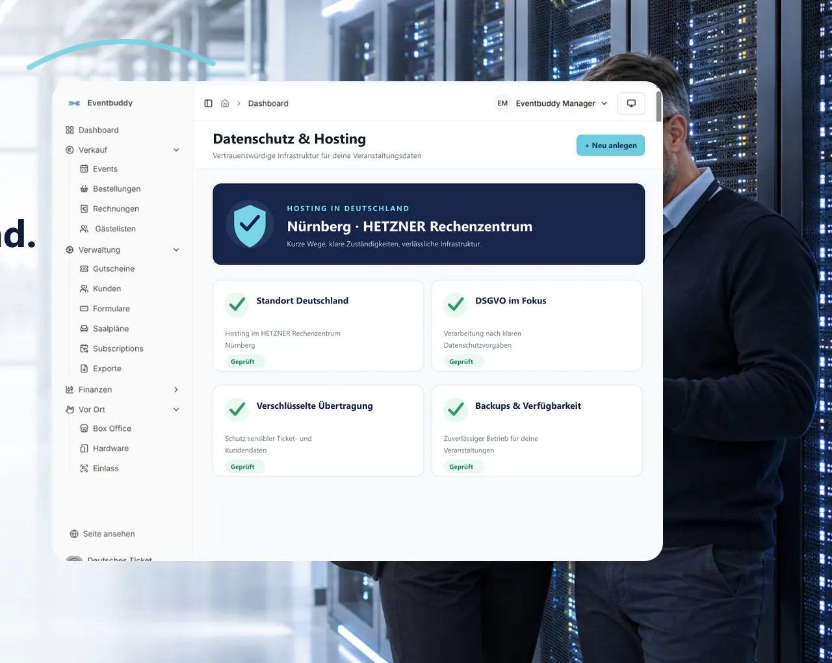Collapse the Verwaltung section chevron
This screenshot has height=663, width=832.
pos(176,250)
